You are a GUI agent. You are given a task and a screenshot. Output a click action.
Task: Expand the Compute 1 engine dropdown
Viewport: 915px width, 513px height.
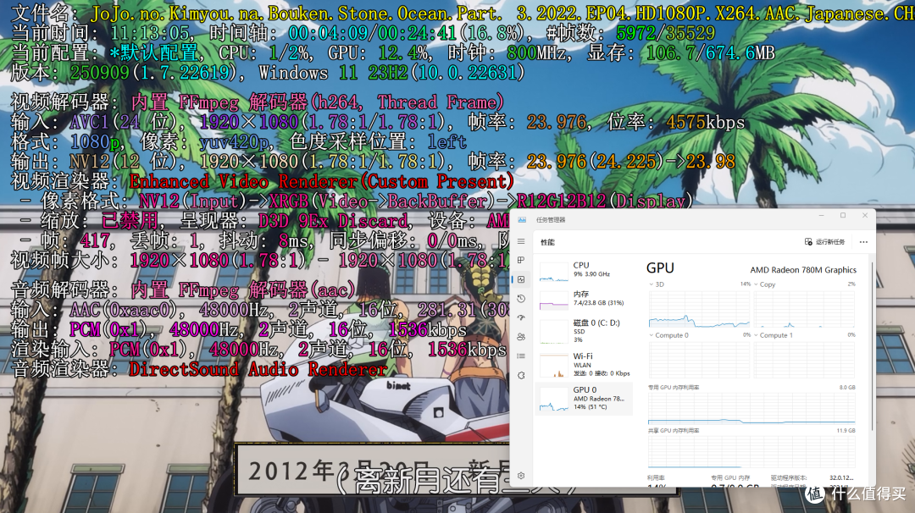coord(756,335)
